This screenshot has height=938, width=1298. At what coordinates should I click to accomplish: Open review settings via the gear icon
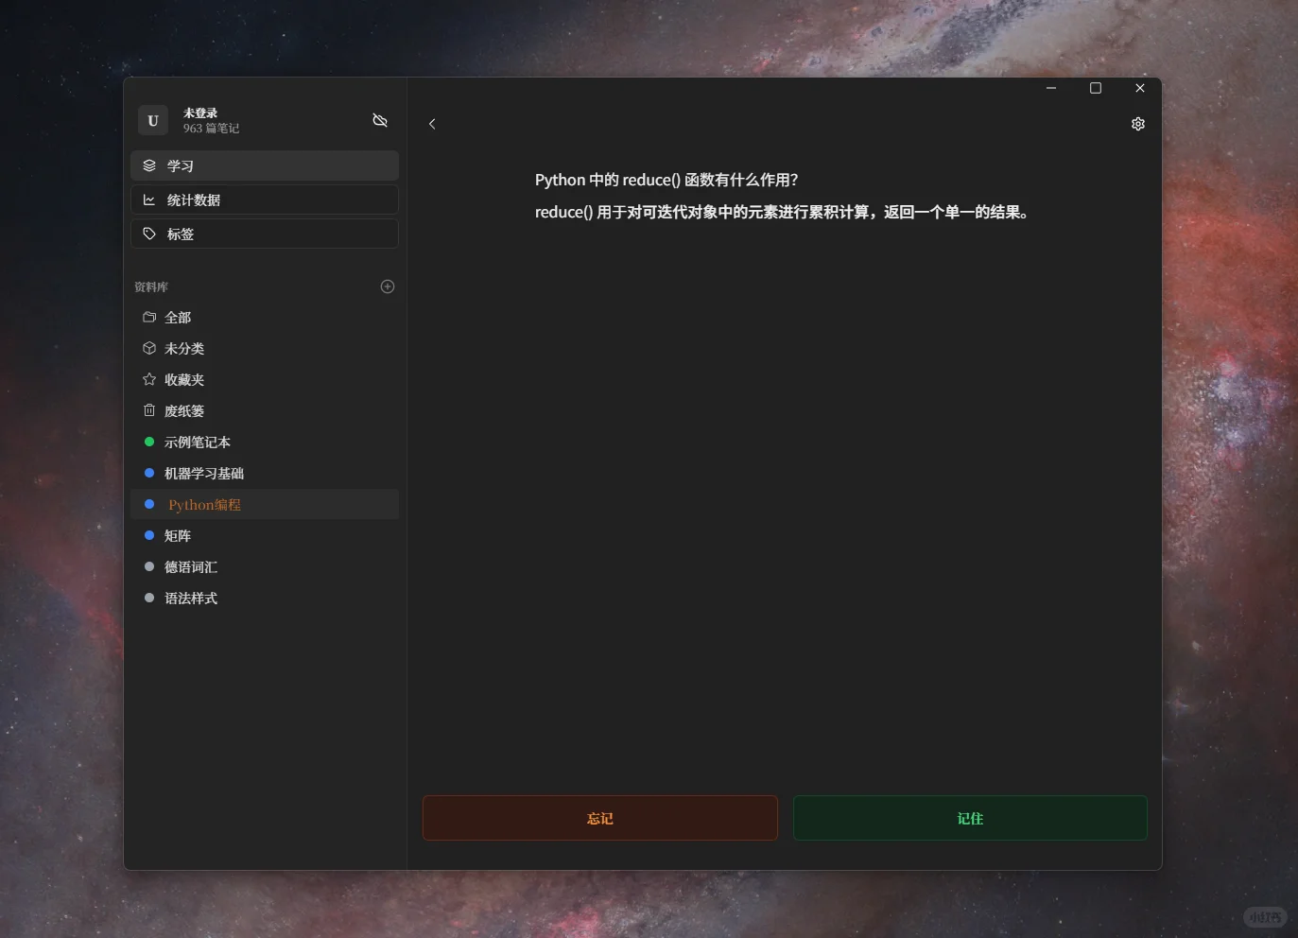pyautogui.click(x=1138, y=124)
